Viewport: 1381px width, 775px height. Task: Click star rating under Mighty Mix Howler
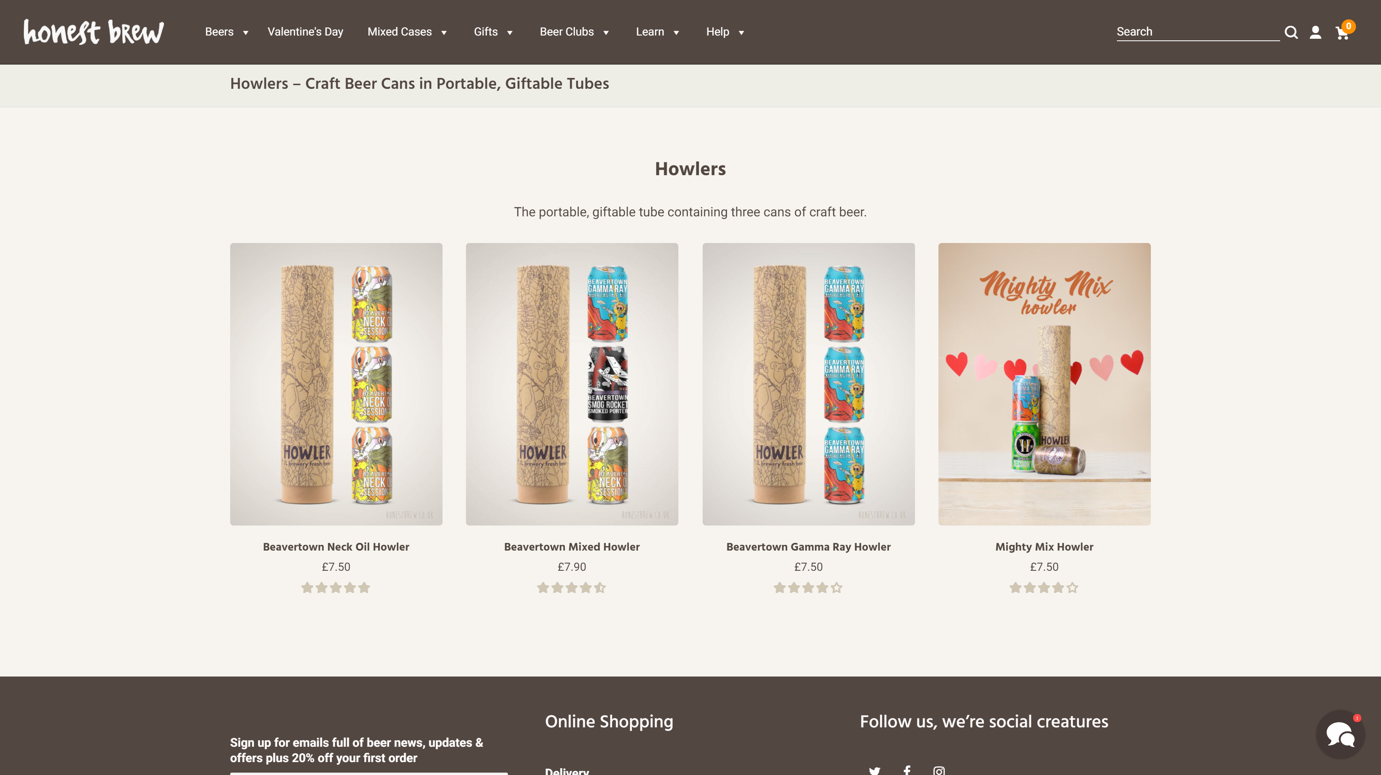[1044, 587]
